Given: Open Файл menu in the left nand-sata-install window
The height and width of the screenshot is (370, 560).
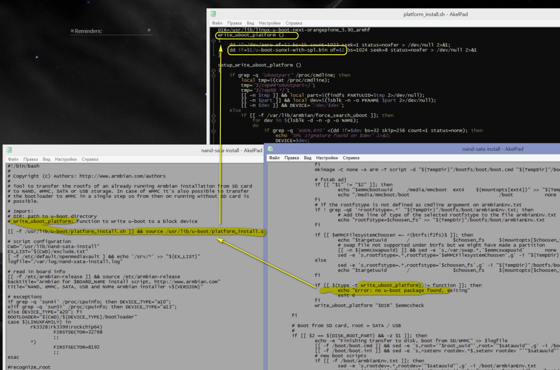Looking at the screenshot, I should [x=13, y=159].
